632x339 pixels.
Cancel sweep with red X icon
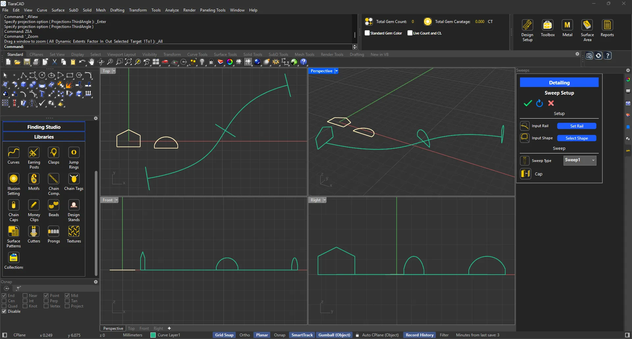coord(551,103)
